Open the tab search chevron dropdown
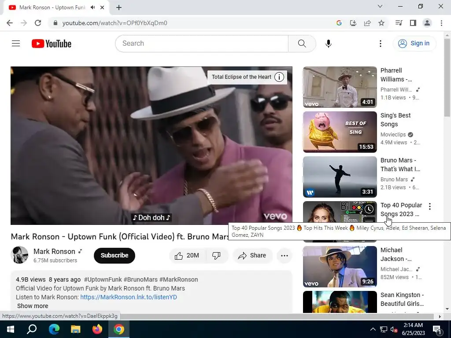The width and height of the screenshot is (451, 338). click(x=380, y=6)
